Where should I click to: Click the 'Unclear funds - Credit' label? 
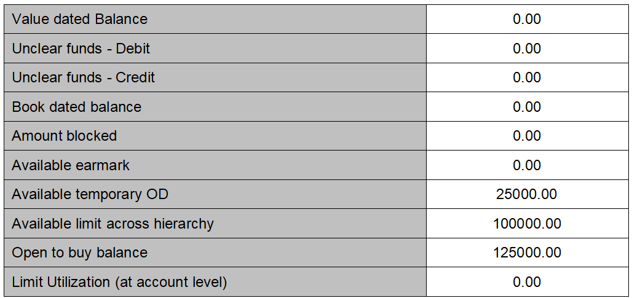click(84, 77)
